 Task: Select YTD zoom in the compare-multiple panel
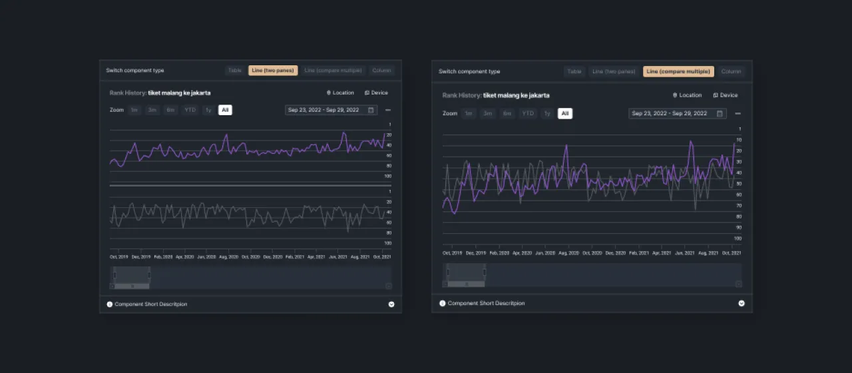(529, 113)
